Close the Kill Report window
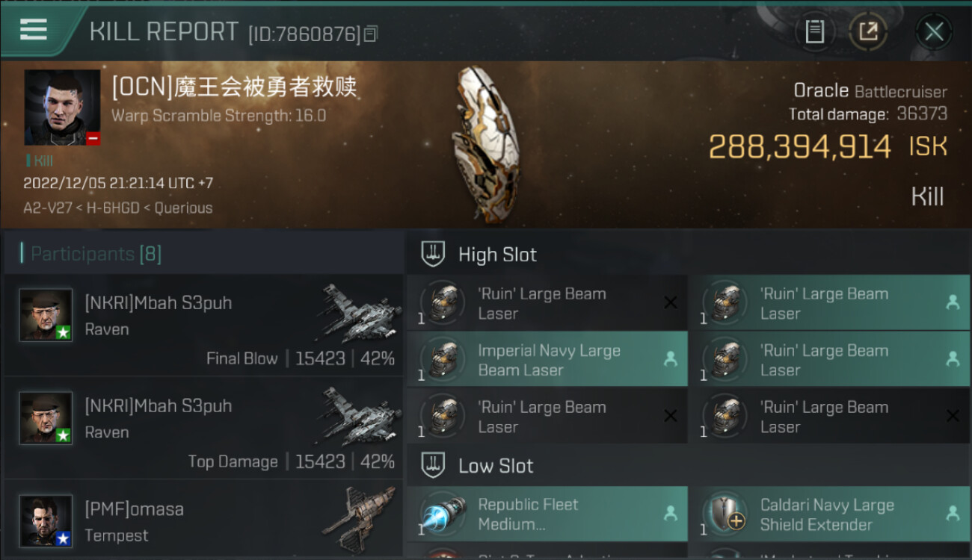 [x=934, y=31]
